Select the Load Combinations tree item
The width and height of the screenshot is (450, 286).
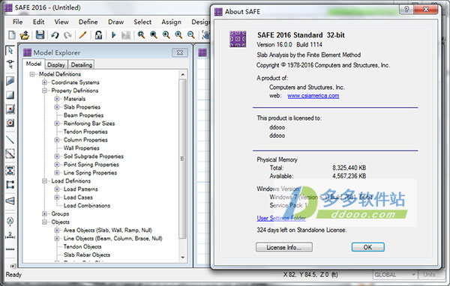[x=87, y=206]
